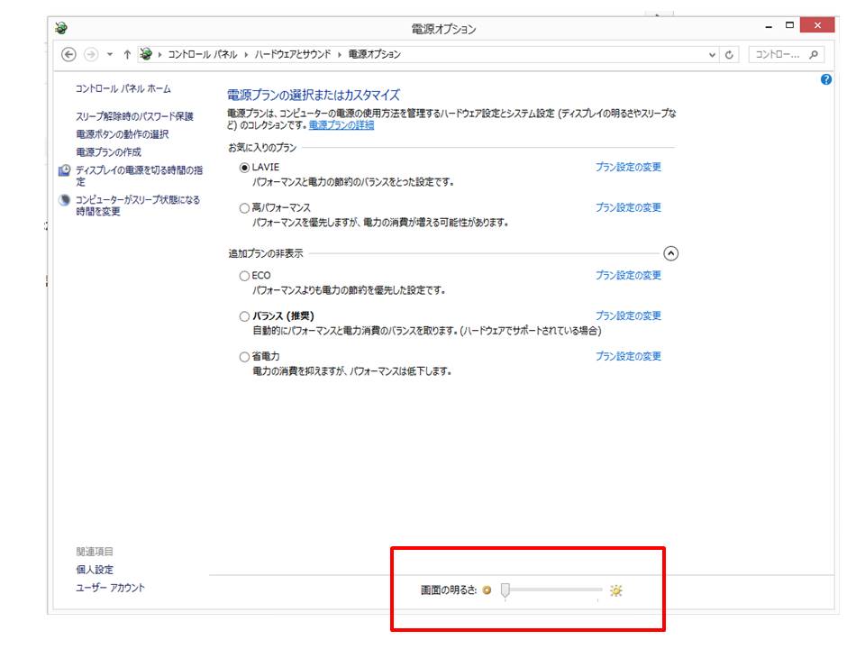Click the forward navigation arrow
Screen dimensions: 865x649
coord(91,54)
